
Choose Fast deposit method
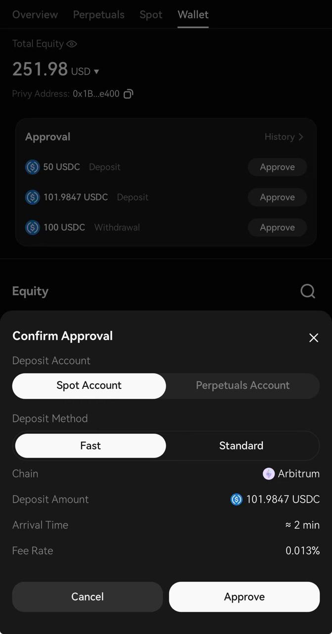click(91, 446)
